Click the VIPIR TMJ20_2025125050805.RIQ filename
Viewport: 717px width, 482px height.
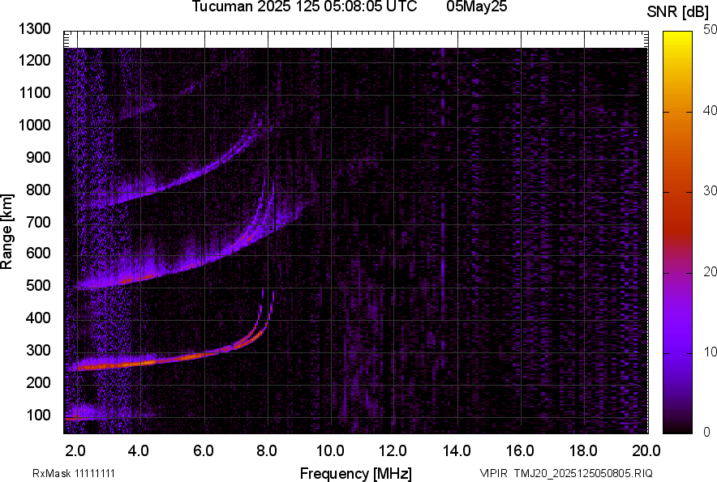coord(566,473)
